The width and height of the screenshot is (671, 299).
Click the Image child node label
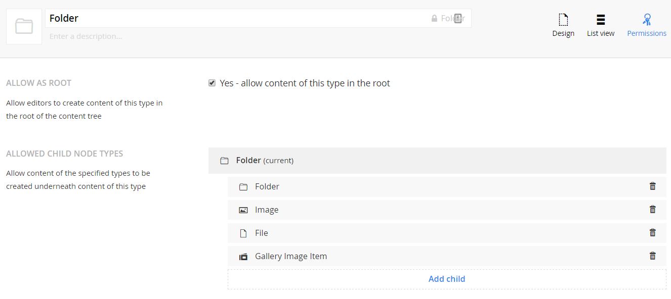(x=267, y=210)
